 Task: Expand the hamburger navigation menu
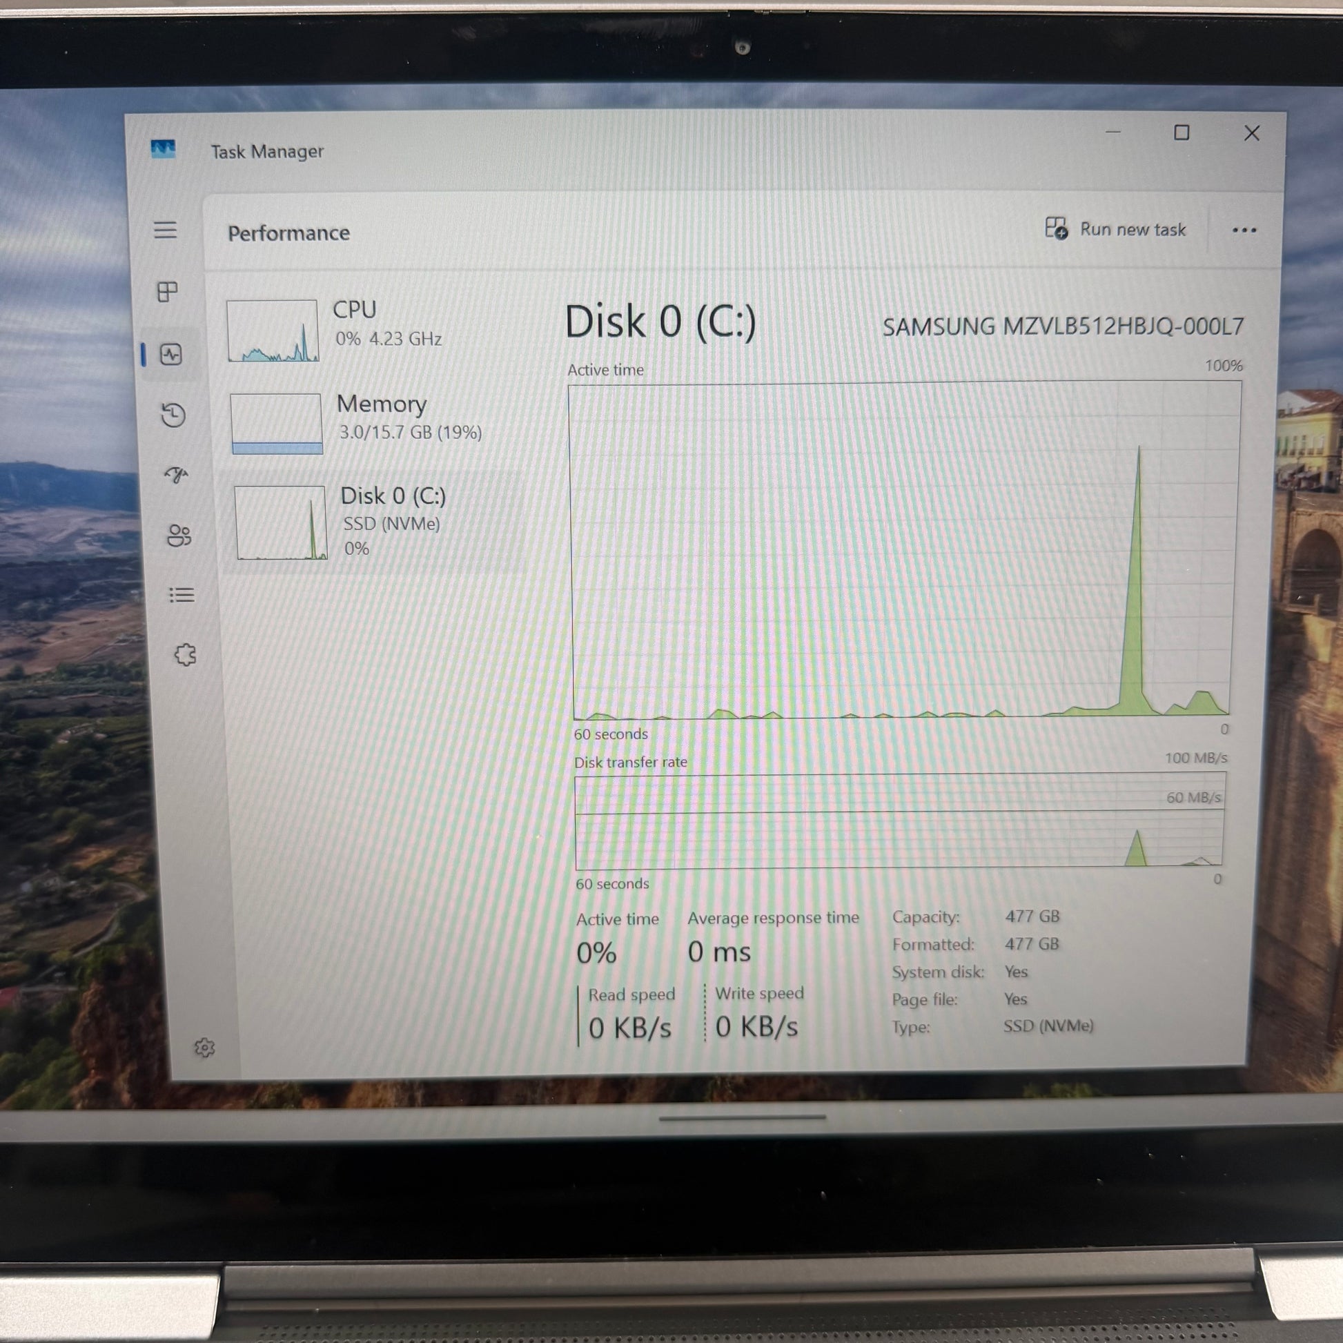pos(166,230)
